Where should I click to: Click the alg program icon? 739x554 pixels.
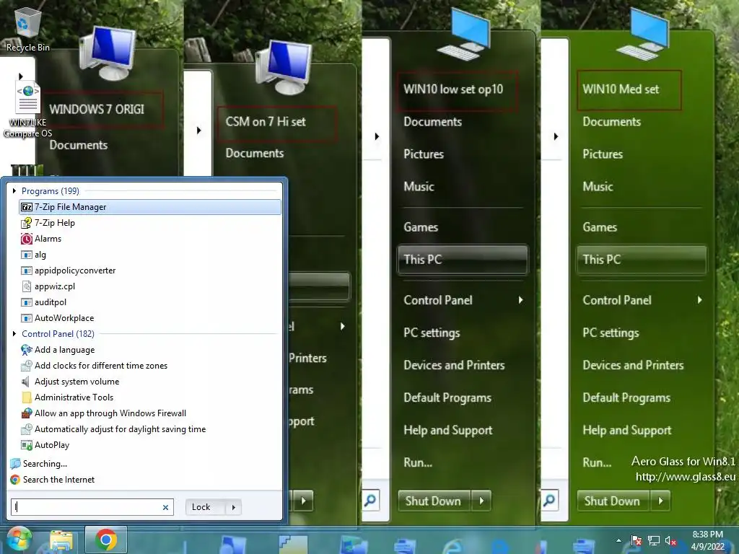[27, 255]
